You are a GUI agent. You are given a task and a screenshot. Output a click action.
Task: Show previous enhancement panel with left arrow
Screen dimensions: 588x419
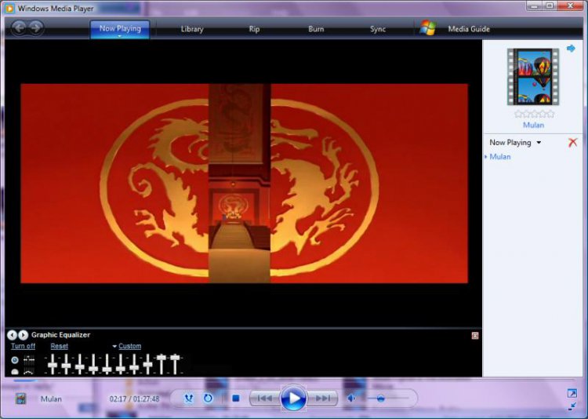tap(12, 335)
